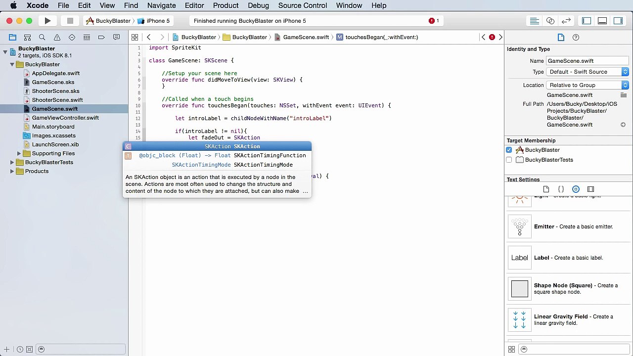Screen dimensions: 633x356
Task: Open touchesBegan method in jump bar
Action: (x=377, y=37)
